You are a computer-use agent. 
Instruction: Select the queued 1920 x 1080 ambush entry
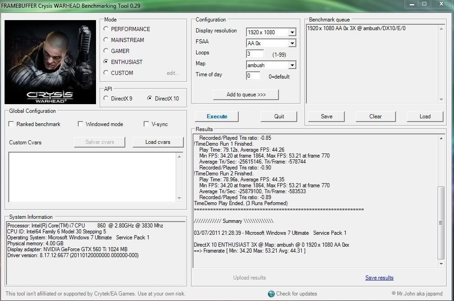[x=356, y=28]
